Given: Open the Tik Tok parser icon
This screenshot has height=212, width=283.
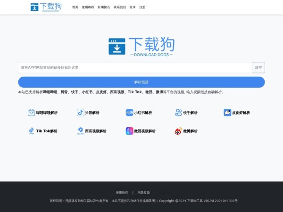Looking at the screenshot, I should click(32, 131).
